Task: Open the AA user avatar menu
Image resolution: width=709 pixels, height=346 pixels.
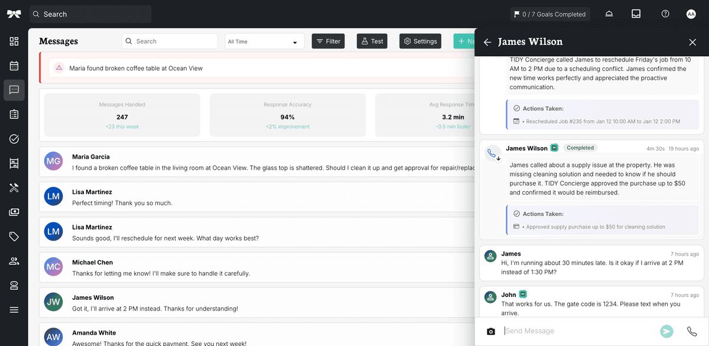Action: tap(691, 14)
